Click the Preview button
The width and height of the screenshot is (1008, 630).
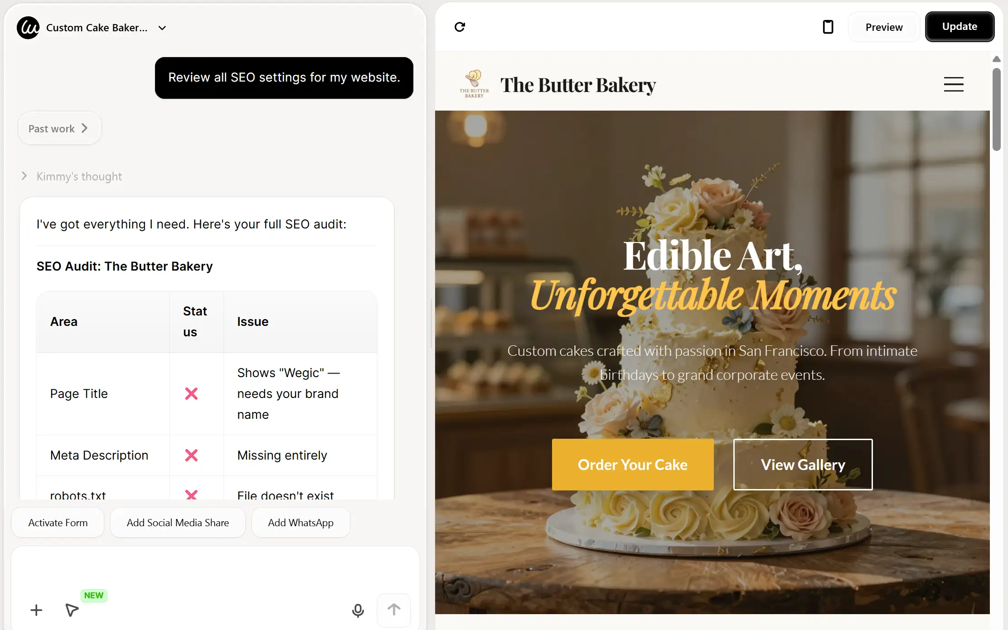point(884,27)
